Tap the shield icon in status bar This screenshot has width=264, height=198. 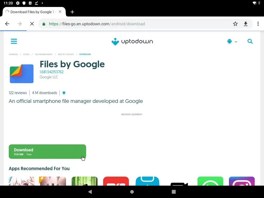(x=24, y=3)
